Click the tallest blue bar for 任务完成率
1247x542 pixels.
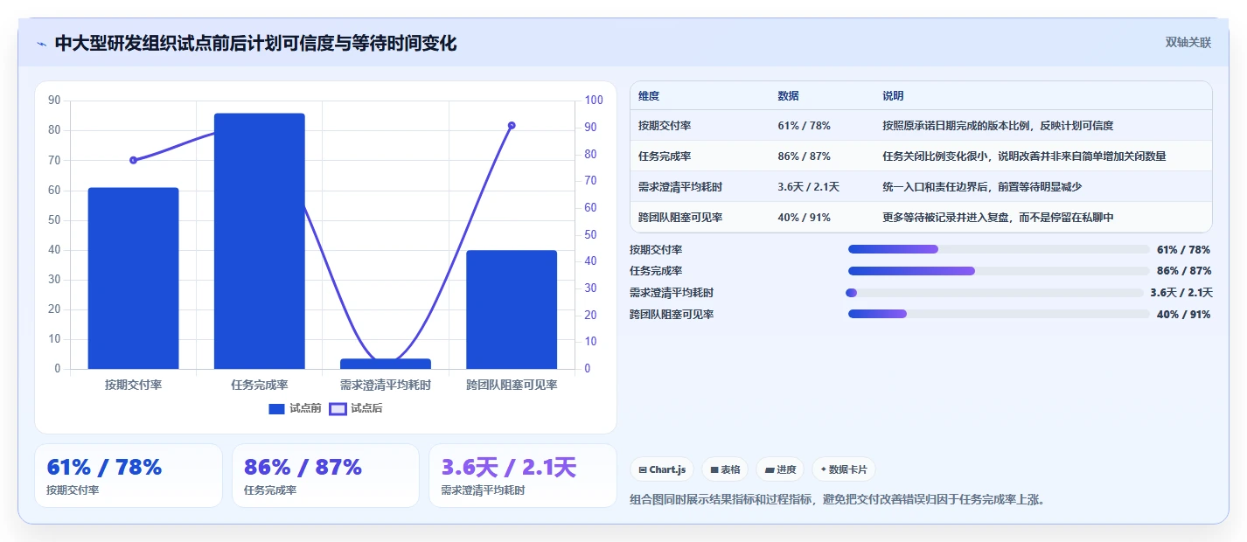click(260, 241)
